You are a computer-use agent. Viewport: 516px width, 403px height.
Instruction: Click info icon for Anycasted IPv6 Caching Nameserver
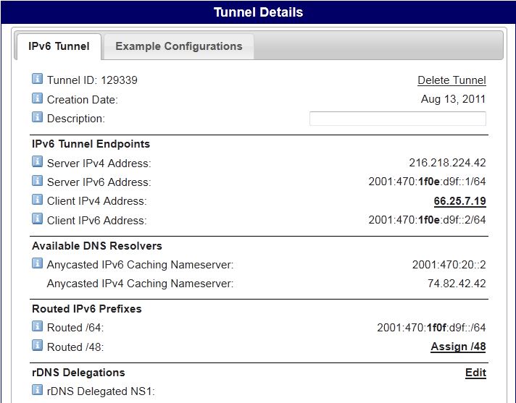38,263
